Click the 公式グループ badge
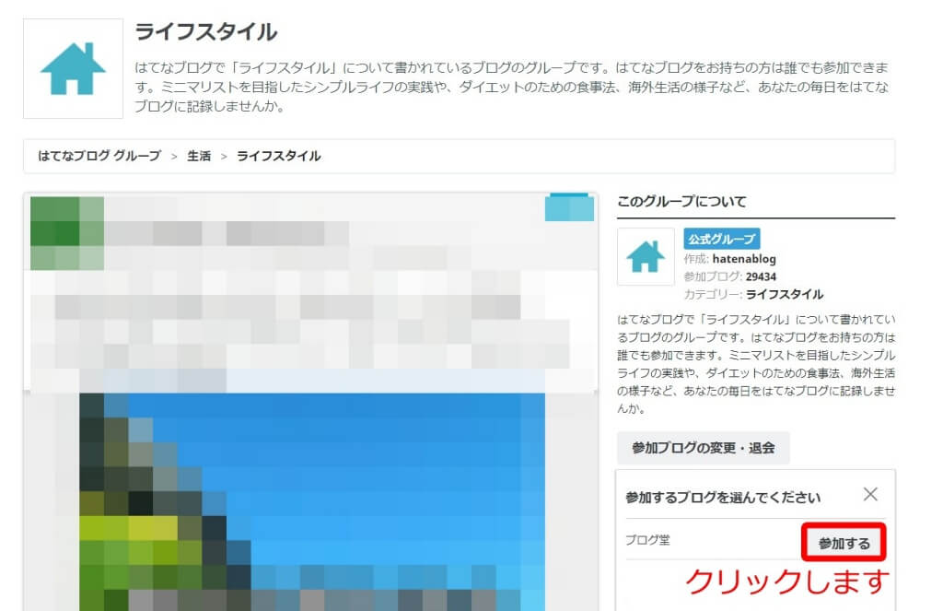943x611 pixels. 720,238
